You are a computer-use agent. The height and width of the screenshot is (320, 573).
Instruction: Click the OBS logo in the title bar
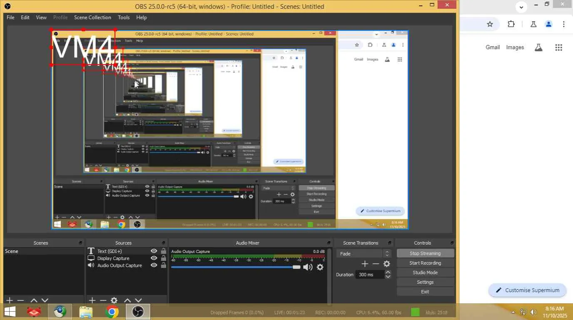coord(7,6)
